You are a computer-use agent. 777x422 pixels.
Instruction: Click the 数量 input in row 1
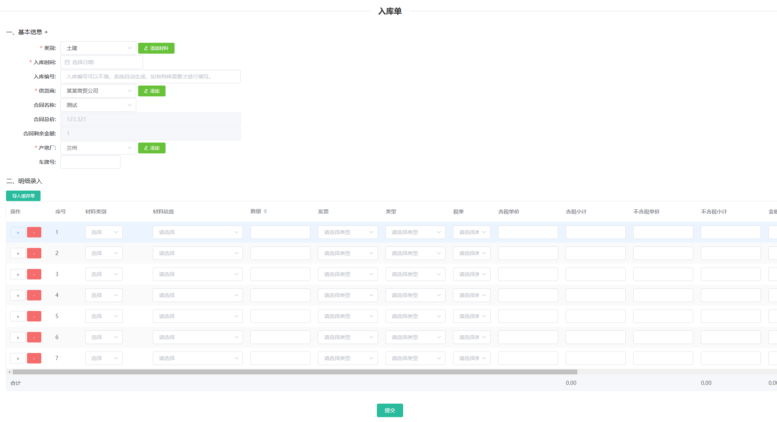click(x=280, y=232)
